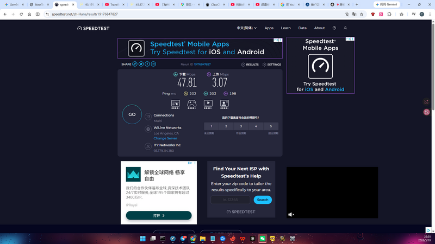This screenshot has height=244, width=435.
Task: Click the address bar URL
Action: click(x=85, y=14)
